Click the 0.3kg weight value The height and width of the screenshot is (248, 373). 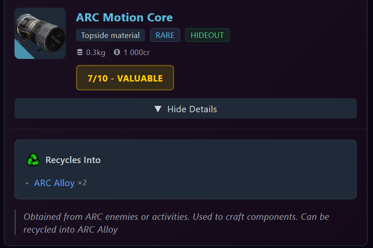coord(96,53)
